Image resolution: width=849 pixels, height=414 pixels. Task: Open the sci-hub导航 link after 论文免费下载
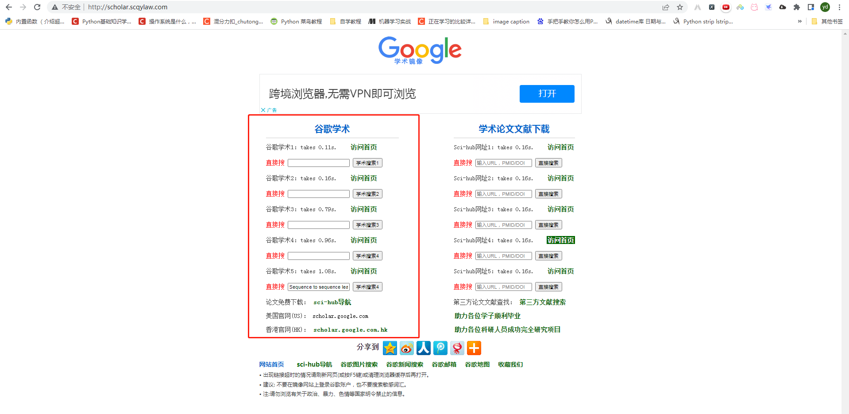pos(332,302)
